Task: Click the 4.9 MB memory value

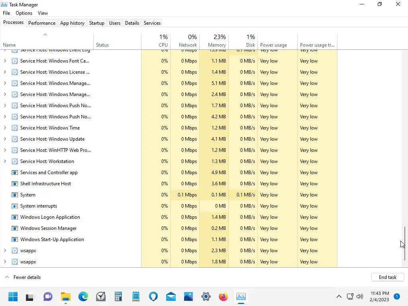Action: (x=219, y=173)
